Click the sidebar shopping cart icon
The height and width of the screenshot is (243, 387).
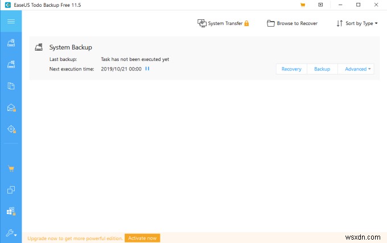11,169
